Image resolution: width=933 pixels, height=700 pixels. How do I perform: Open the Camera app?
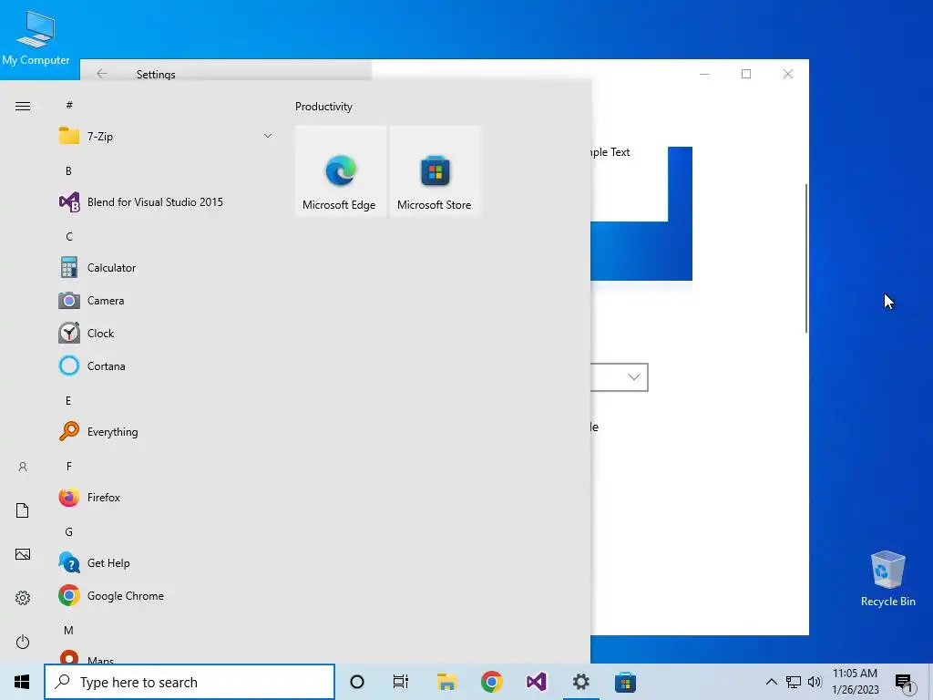coord(166,301)
